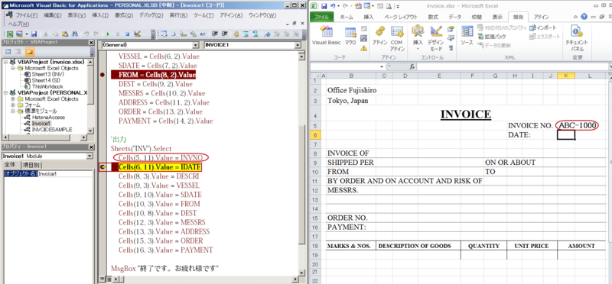The width and height of the screenshot is (612, 284).
Task: Click View Code icon in Project panel
Action: tap(8, 51)
